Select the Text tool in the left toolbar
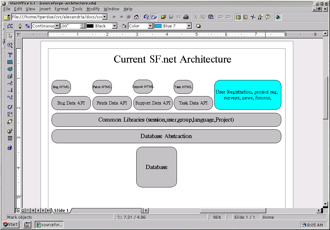Screen dimensions: 330x230 (10, 55)
